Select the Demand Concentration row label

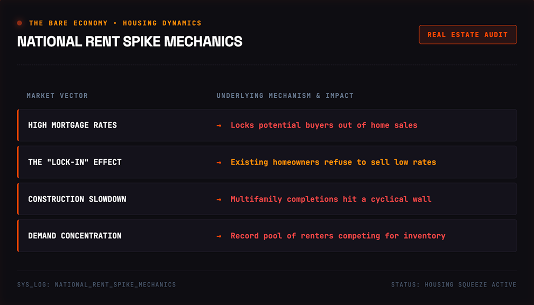(75, 236)
